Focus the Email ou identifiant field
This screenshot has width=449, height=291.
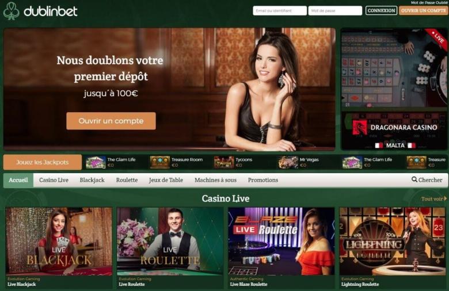tap(280, 10)
